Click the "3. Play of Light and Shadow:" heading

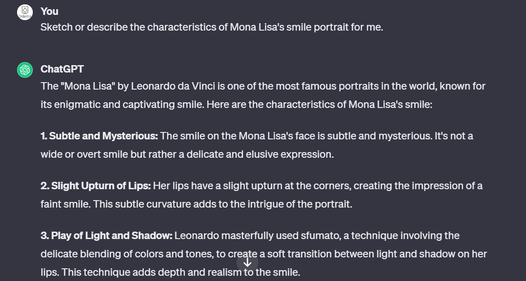click(107, 236)
